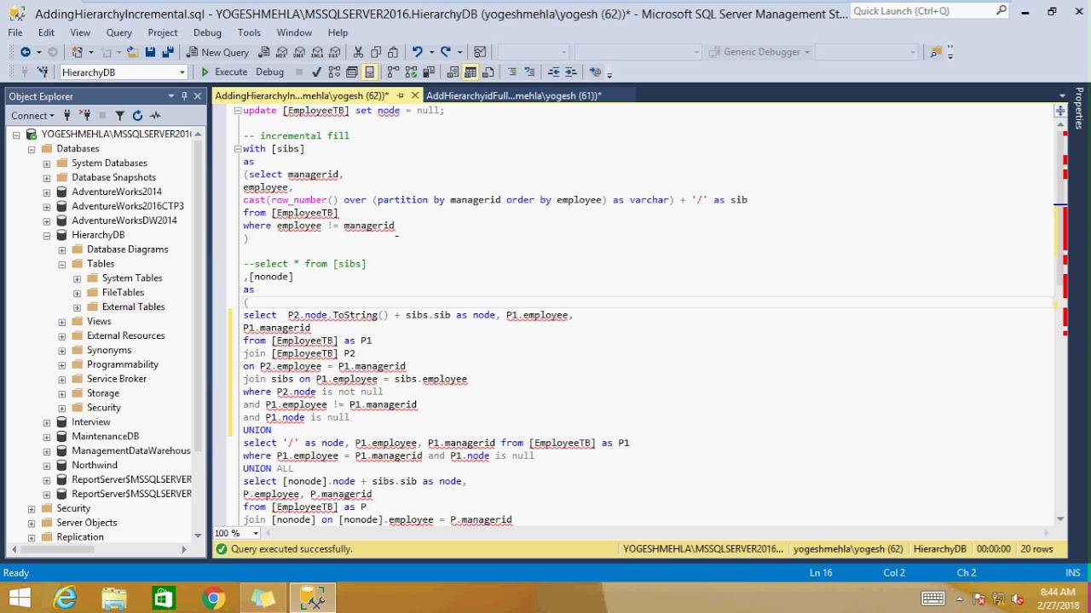Click the Copy icon in toolbar
Image resolution: width=1091 pixels, height=613 pixels.
tap(376, 52)
